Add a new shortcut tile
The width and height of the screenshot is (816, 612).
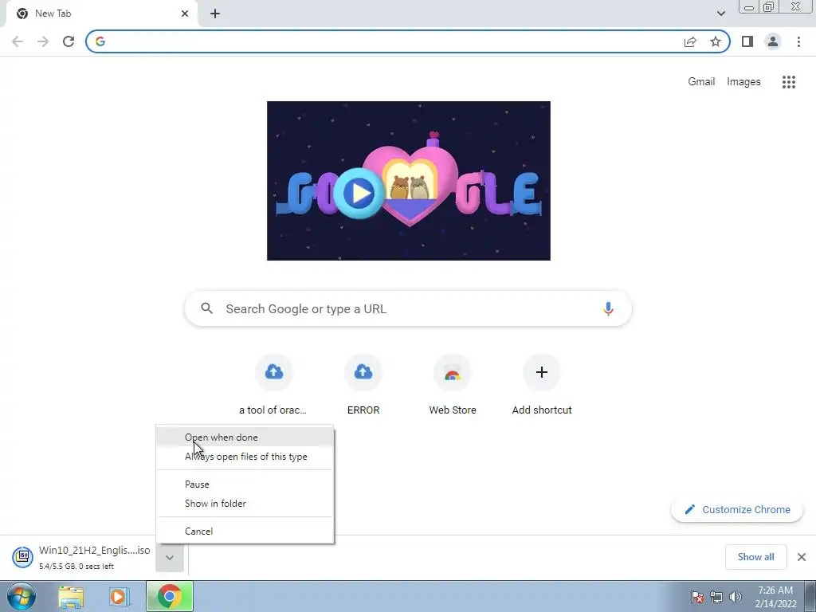(542, 386)
